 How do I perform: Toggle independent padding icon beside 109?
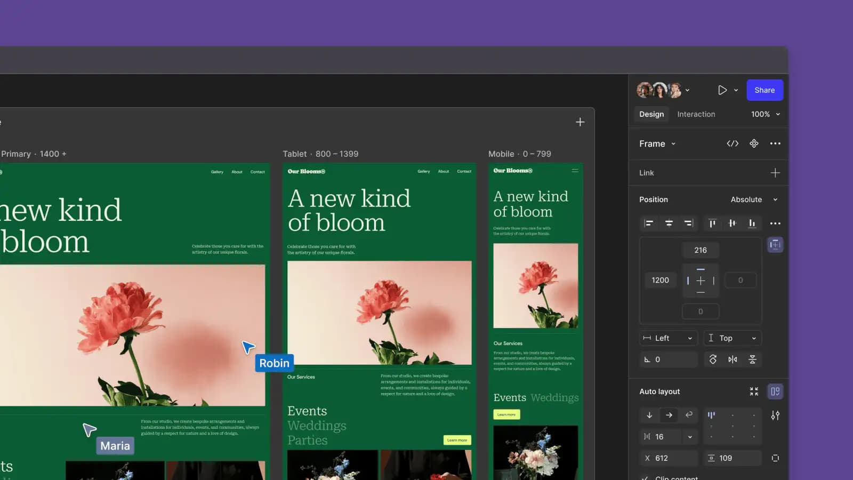pyautogui.click(x=775, y=458)
